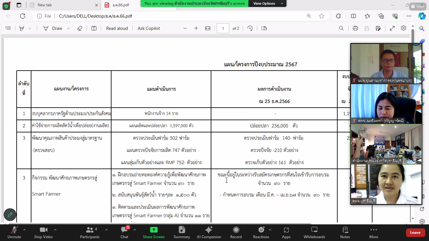This screenshot has height=241, width=429.
Task: Launch AI Companion
Action: pyautogui.click(x=209, y=233)
